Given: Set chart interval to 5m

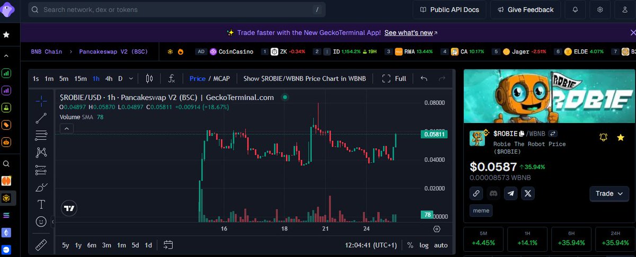Looking at the screenshot, I should [64, 78].
